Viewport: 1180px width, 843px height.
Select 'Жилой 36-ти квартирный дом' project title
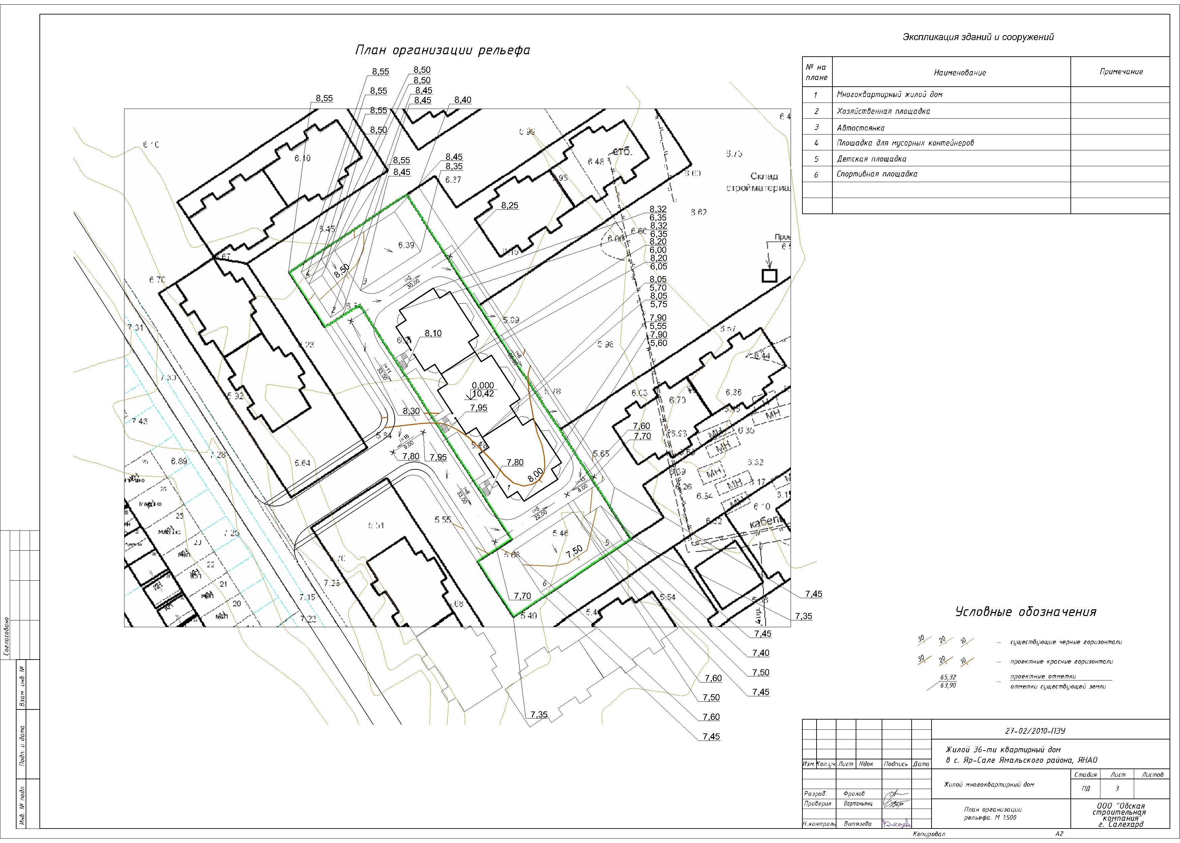point(1003,750)
